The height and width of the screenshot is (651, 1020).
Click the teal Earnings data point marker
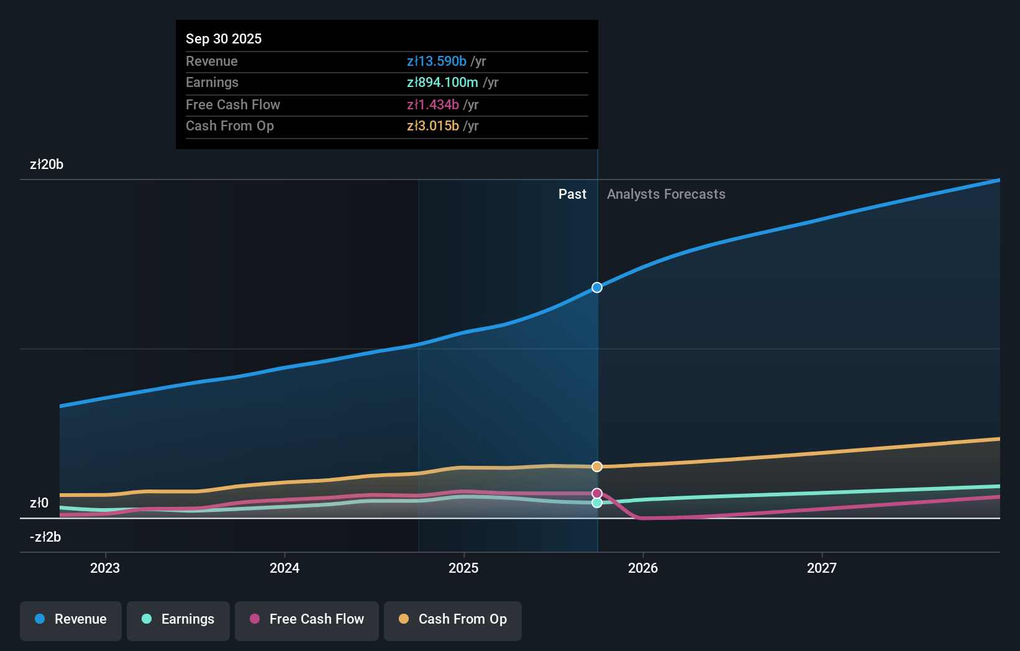coord(596,503)
